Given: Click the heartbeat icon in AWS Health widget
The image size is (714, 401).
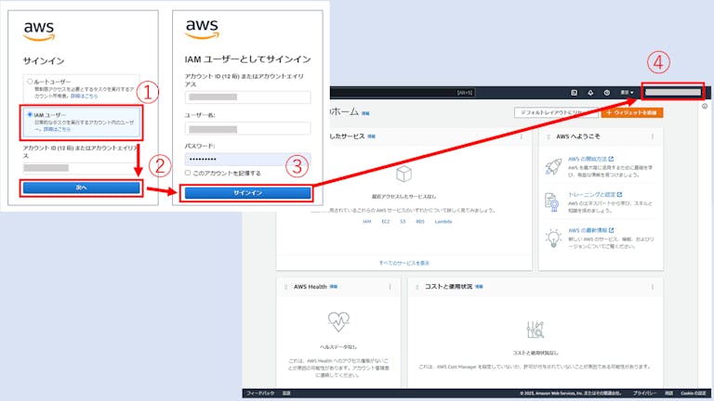Looking at the screenshot, I should pos(338,321).
